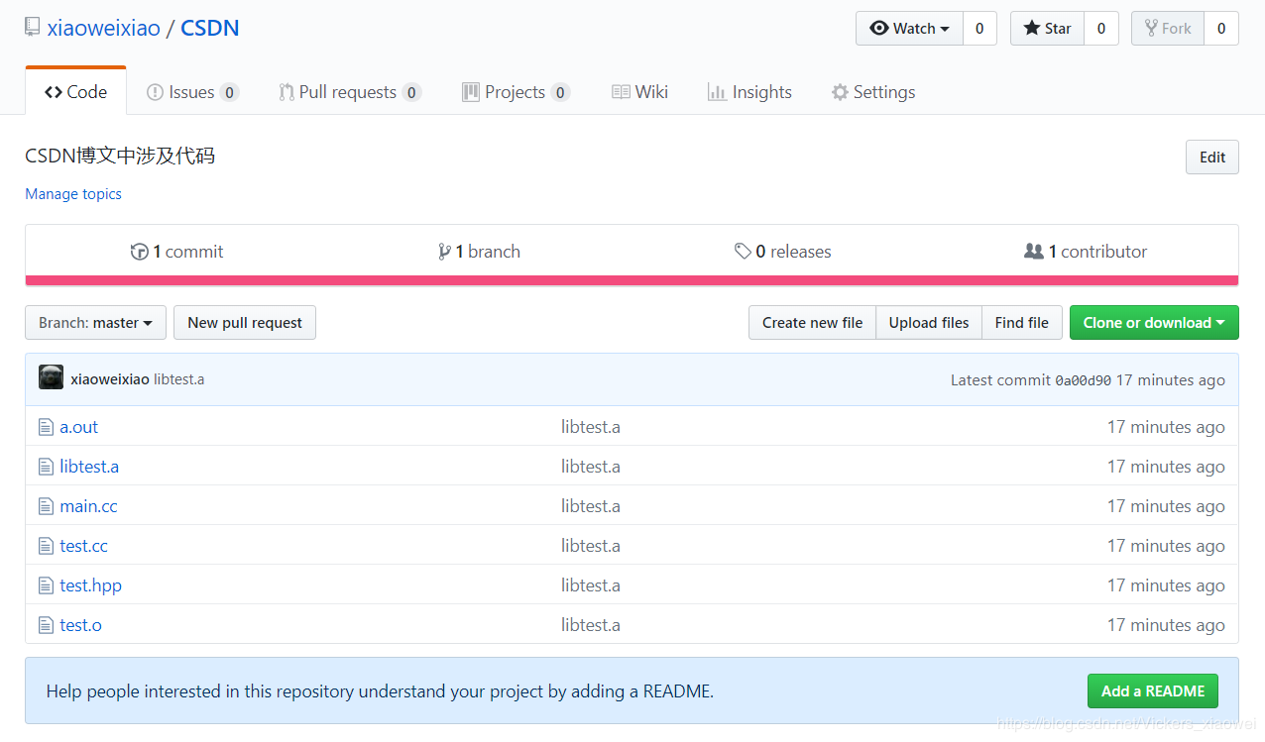1265x742 pixels.
Task: Click the file icon next to libtest.a
Action: click(46, 467)
